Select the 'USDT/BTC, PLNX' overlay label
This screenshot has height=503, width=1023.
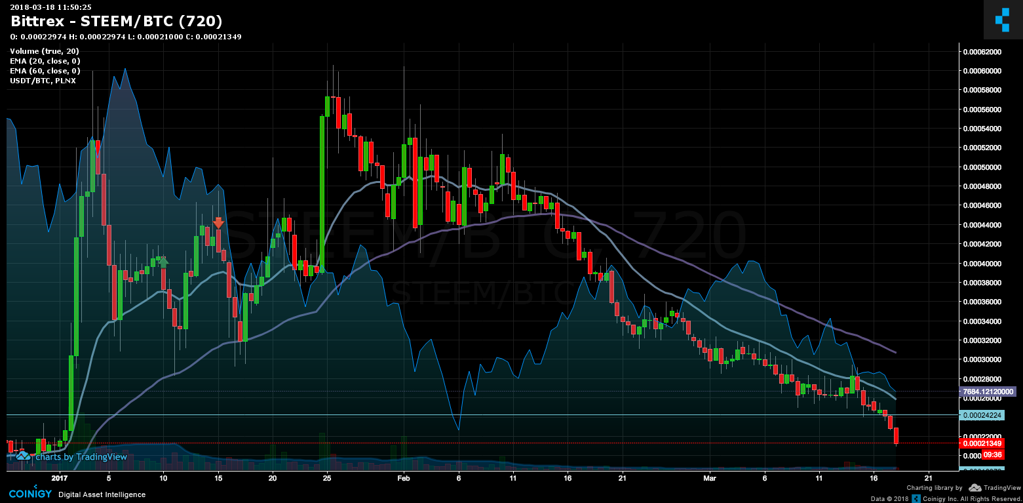(x=43, y=81)
